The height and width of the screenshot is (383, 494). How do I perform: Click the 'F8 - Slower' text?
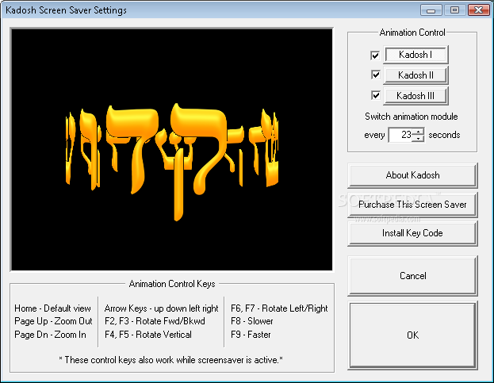[251, 321]
